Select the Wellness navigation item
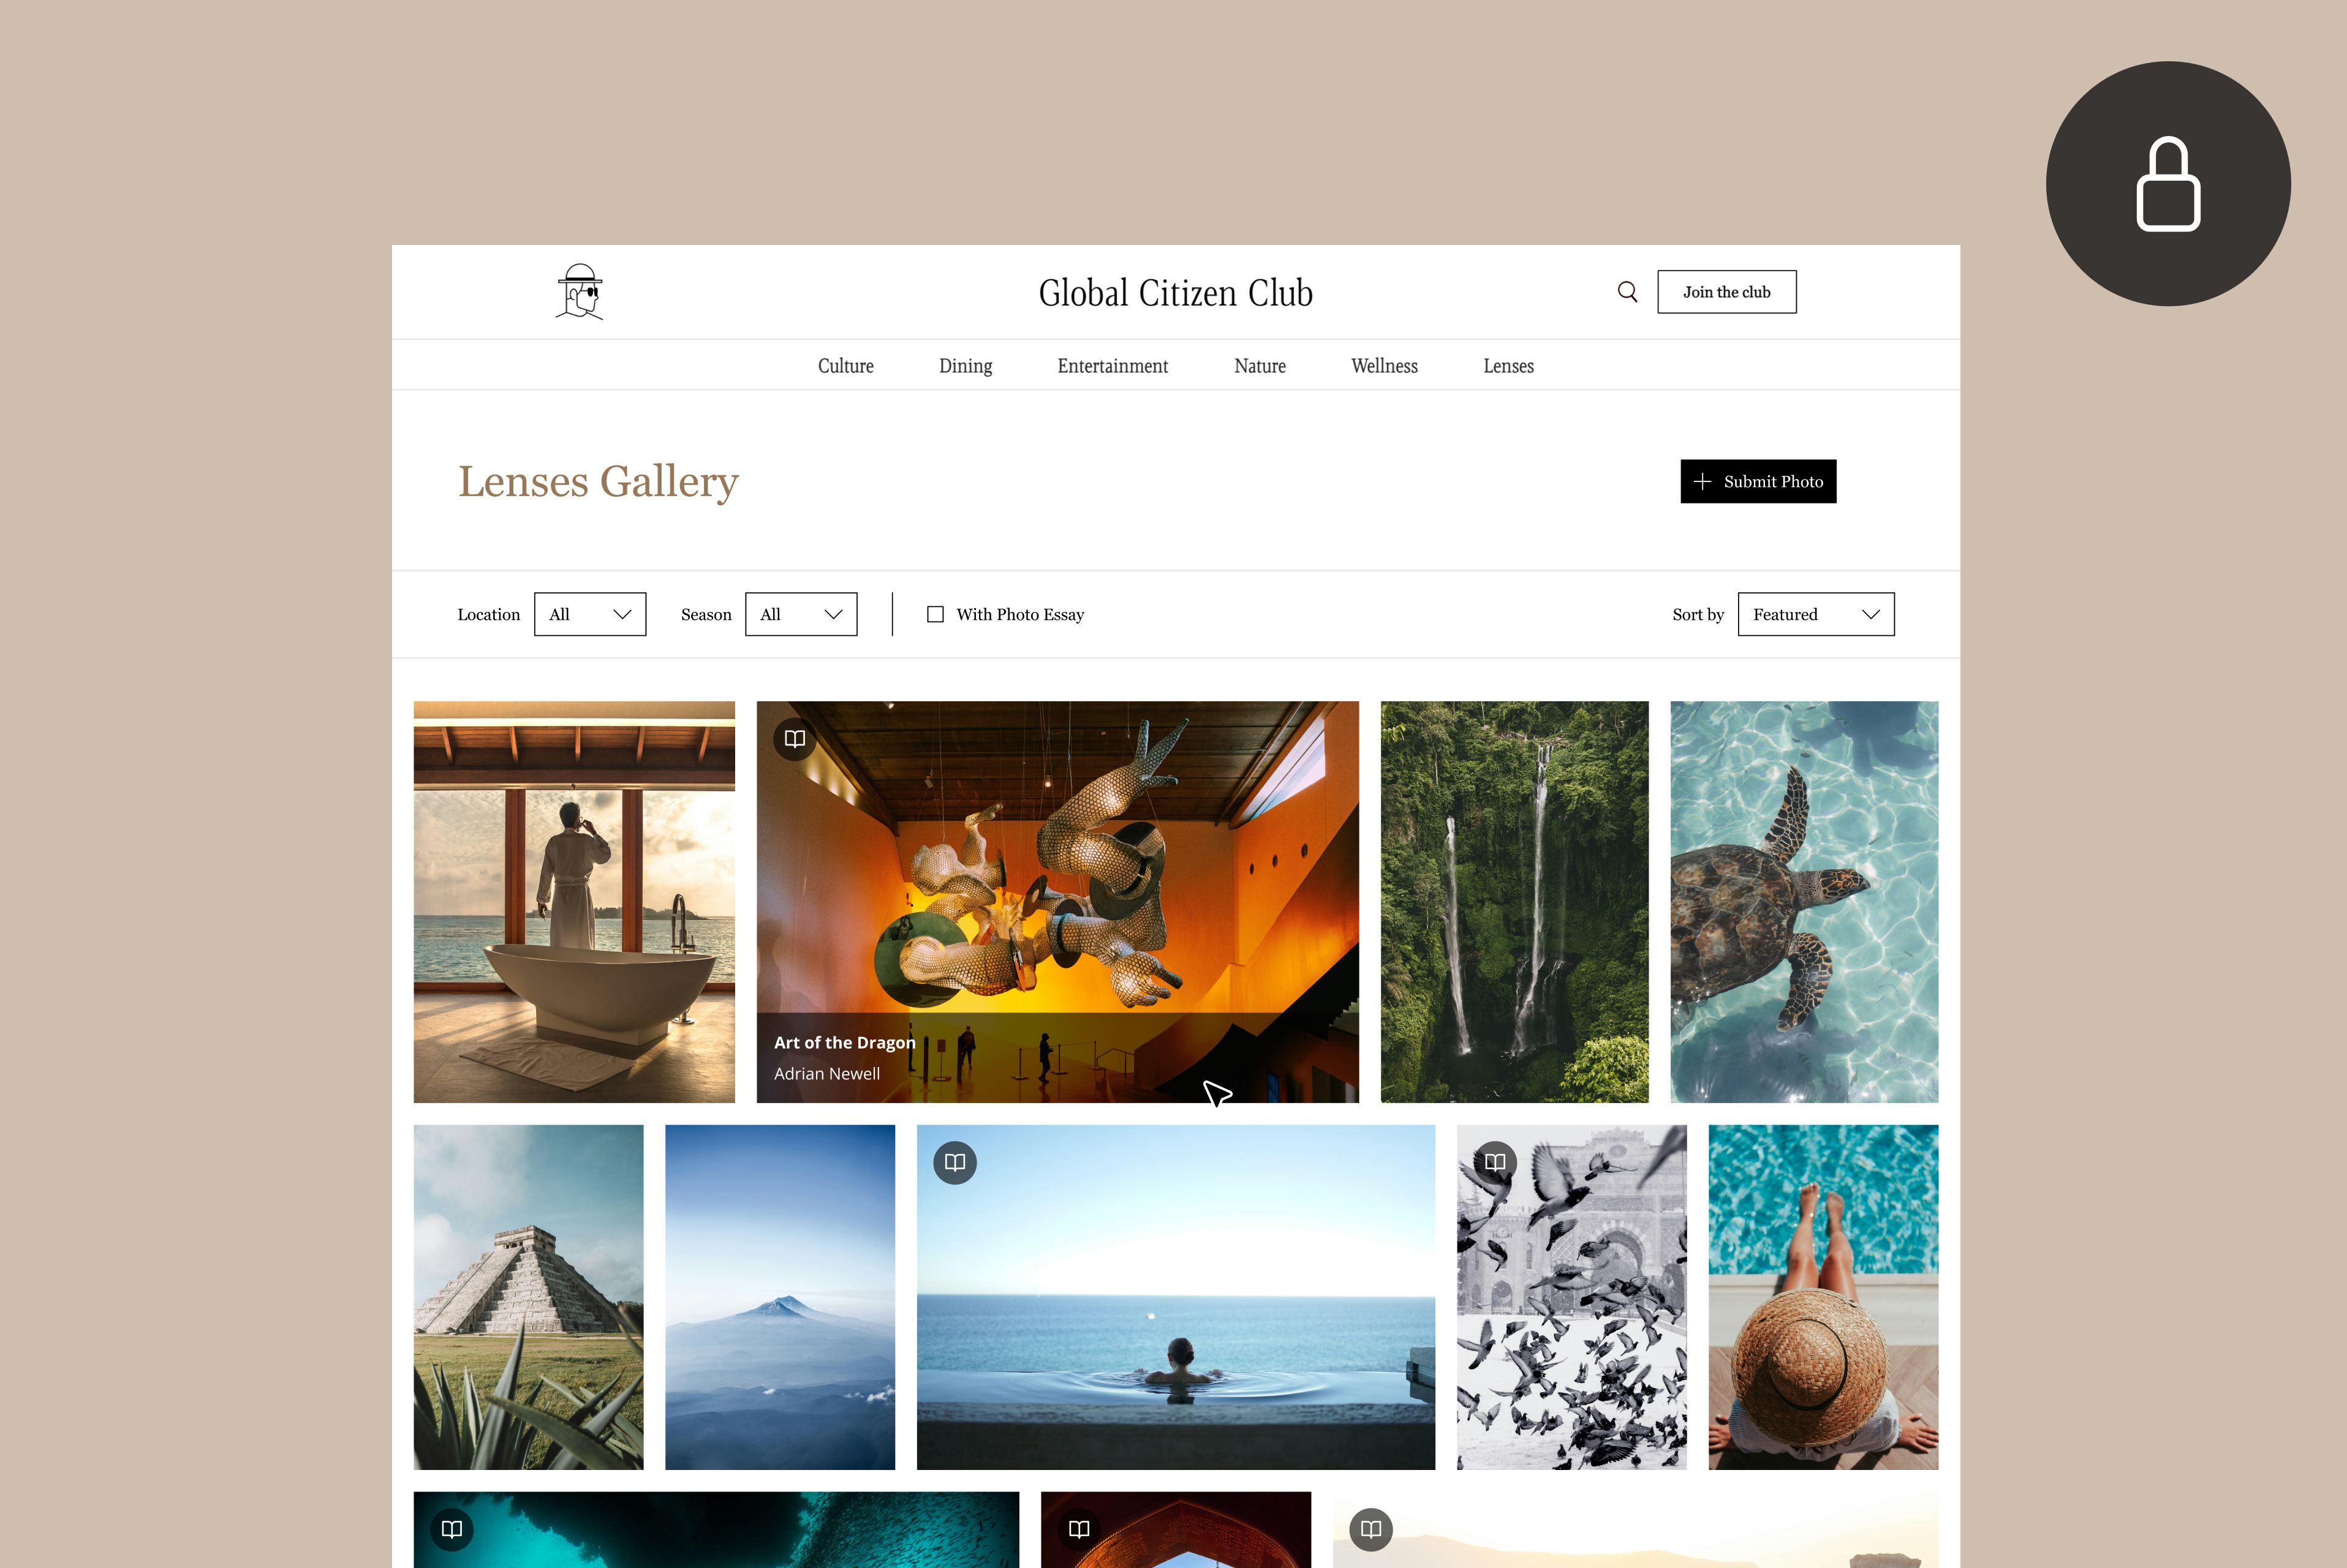The width and height of the screenshot is (2347, 1568). (x=1384, y=366)
